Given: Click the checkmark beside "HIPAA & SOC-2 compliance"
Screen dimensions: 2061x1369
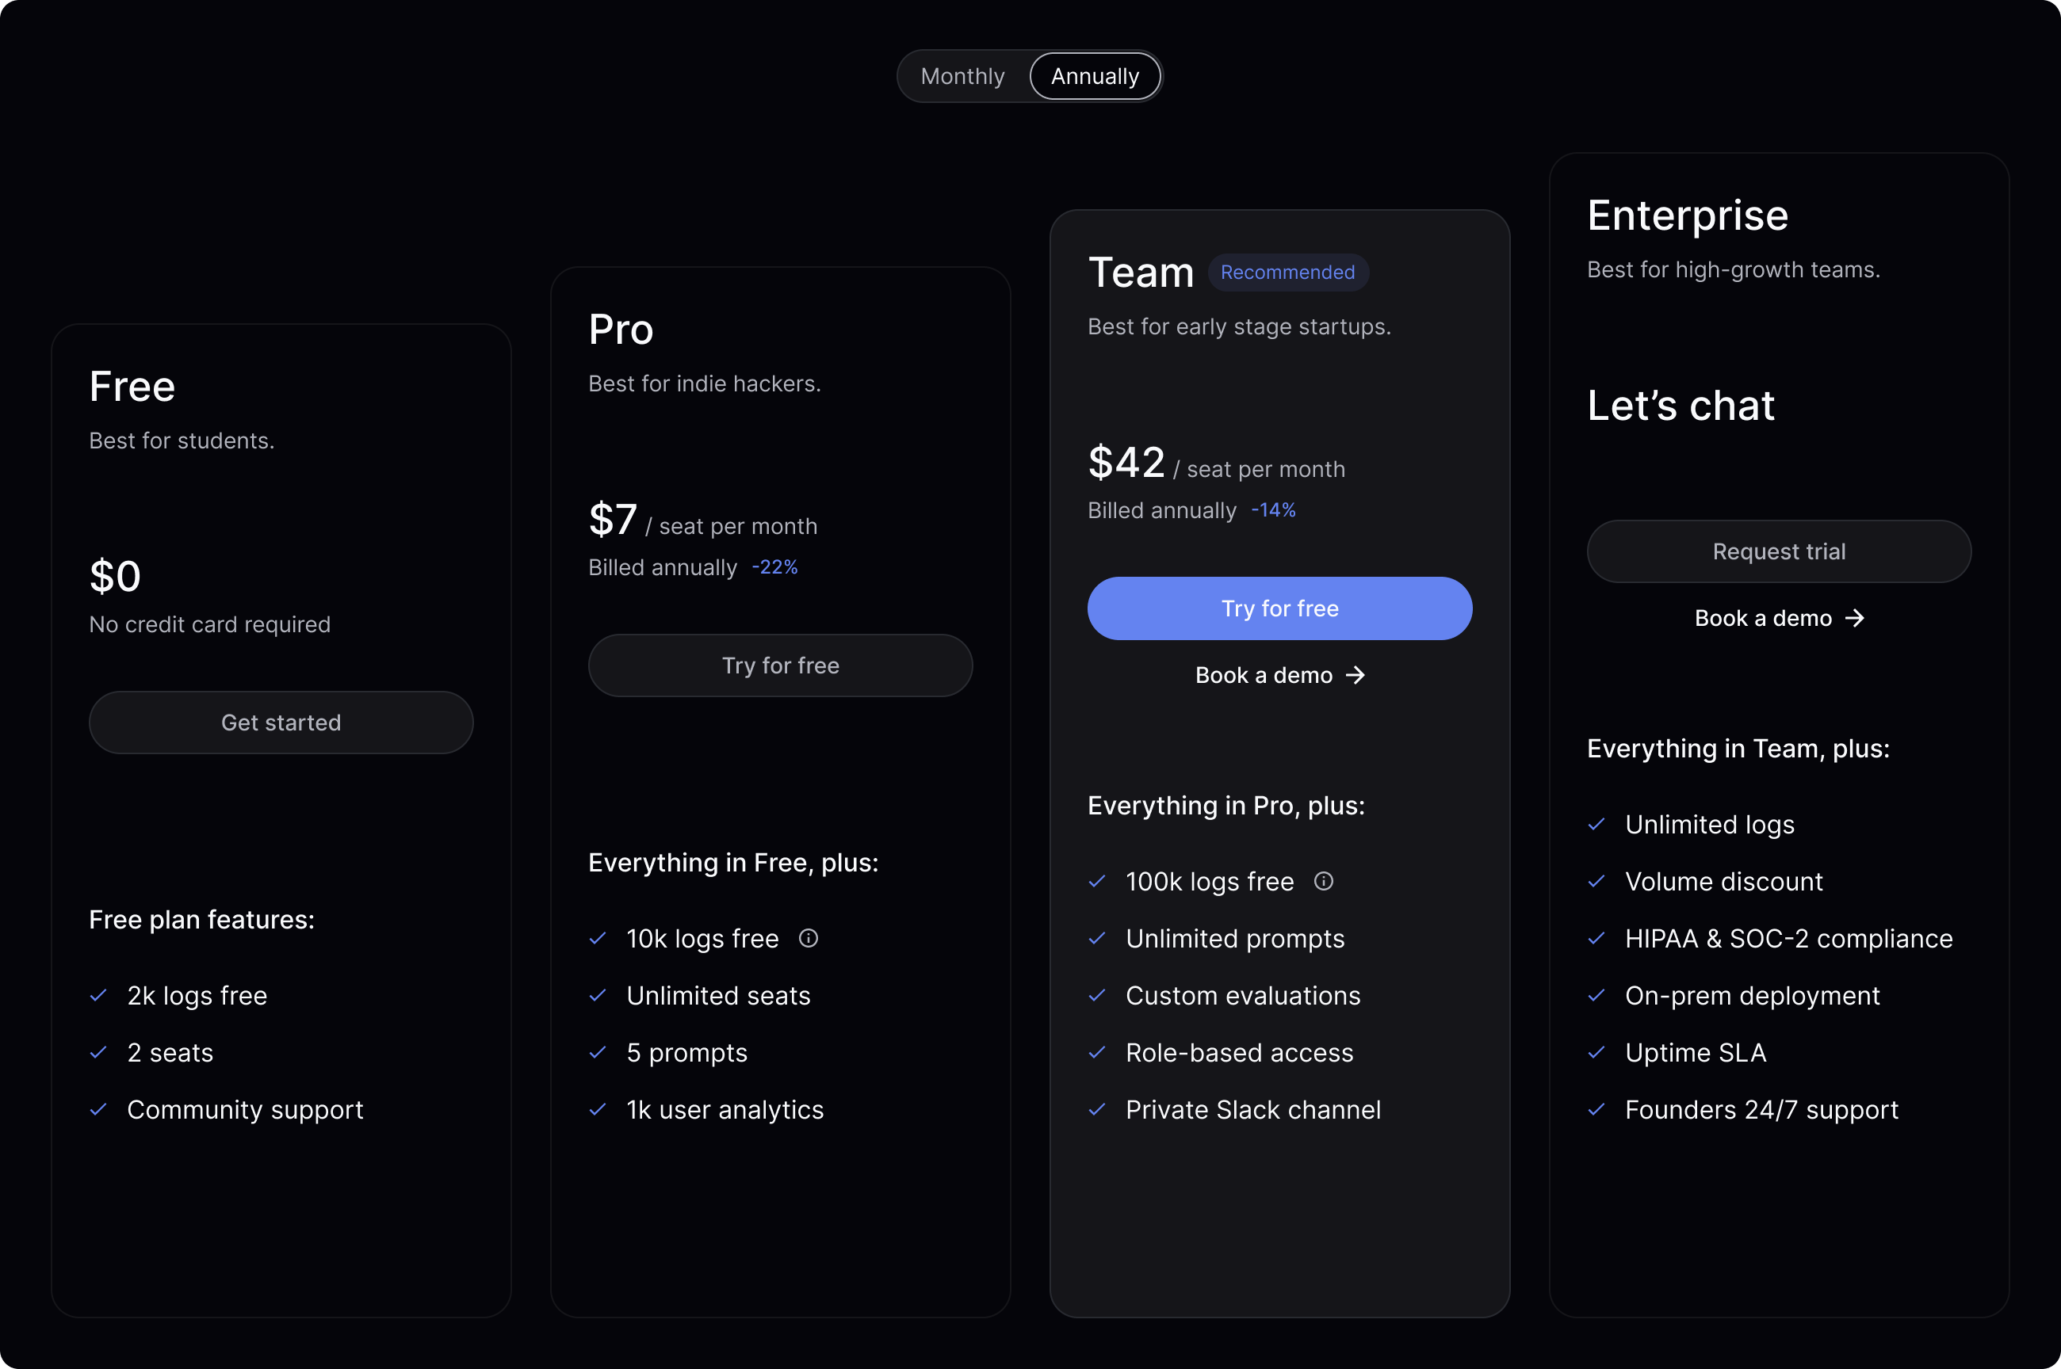Looking at the screenshot, I should coord(1598,939).
